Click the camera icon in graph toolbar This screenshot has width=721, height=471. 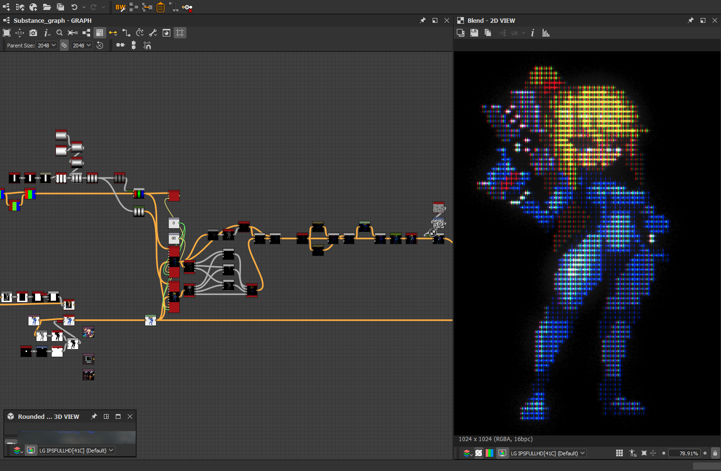point(33,33)
